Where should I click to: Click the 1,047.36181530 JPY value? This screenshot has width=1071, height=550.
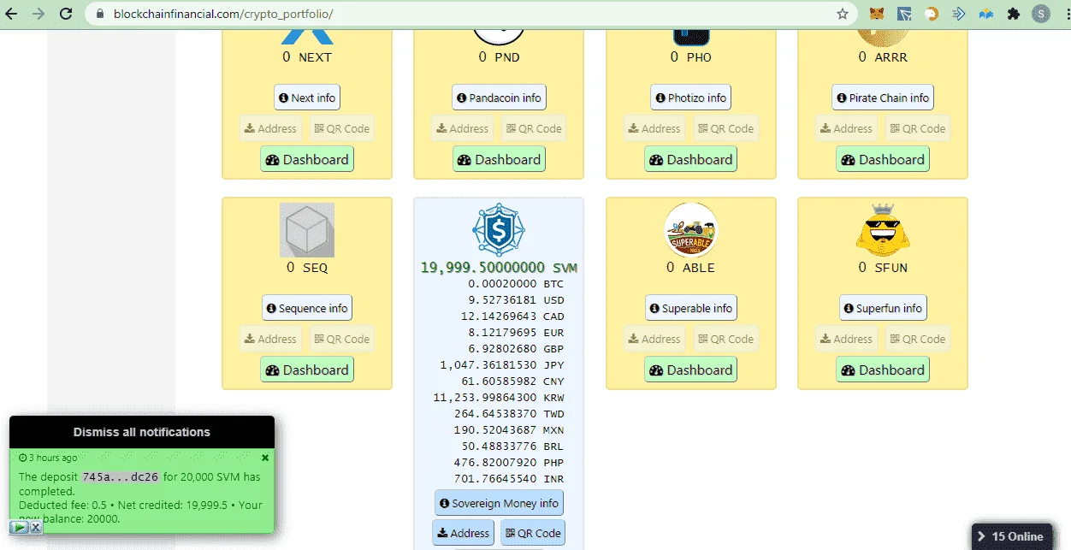[x=502, y=364]
